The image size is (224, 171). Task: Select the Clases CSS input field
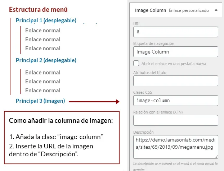(x=175, y=101)
